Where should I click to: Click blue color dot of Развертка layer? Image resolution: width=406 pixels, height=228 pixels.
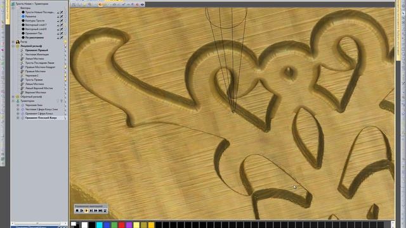(x=23, y=16)
